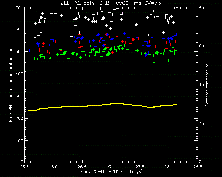Screen dimensions: 222x177
Task: Click the 'Start: 25-FEB-2010' x-axis label
Action: (101, 171)
